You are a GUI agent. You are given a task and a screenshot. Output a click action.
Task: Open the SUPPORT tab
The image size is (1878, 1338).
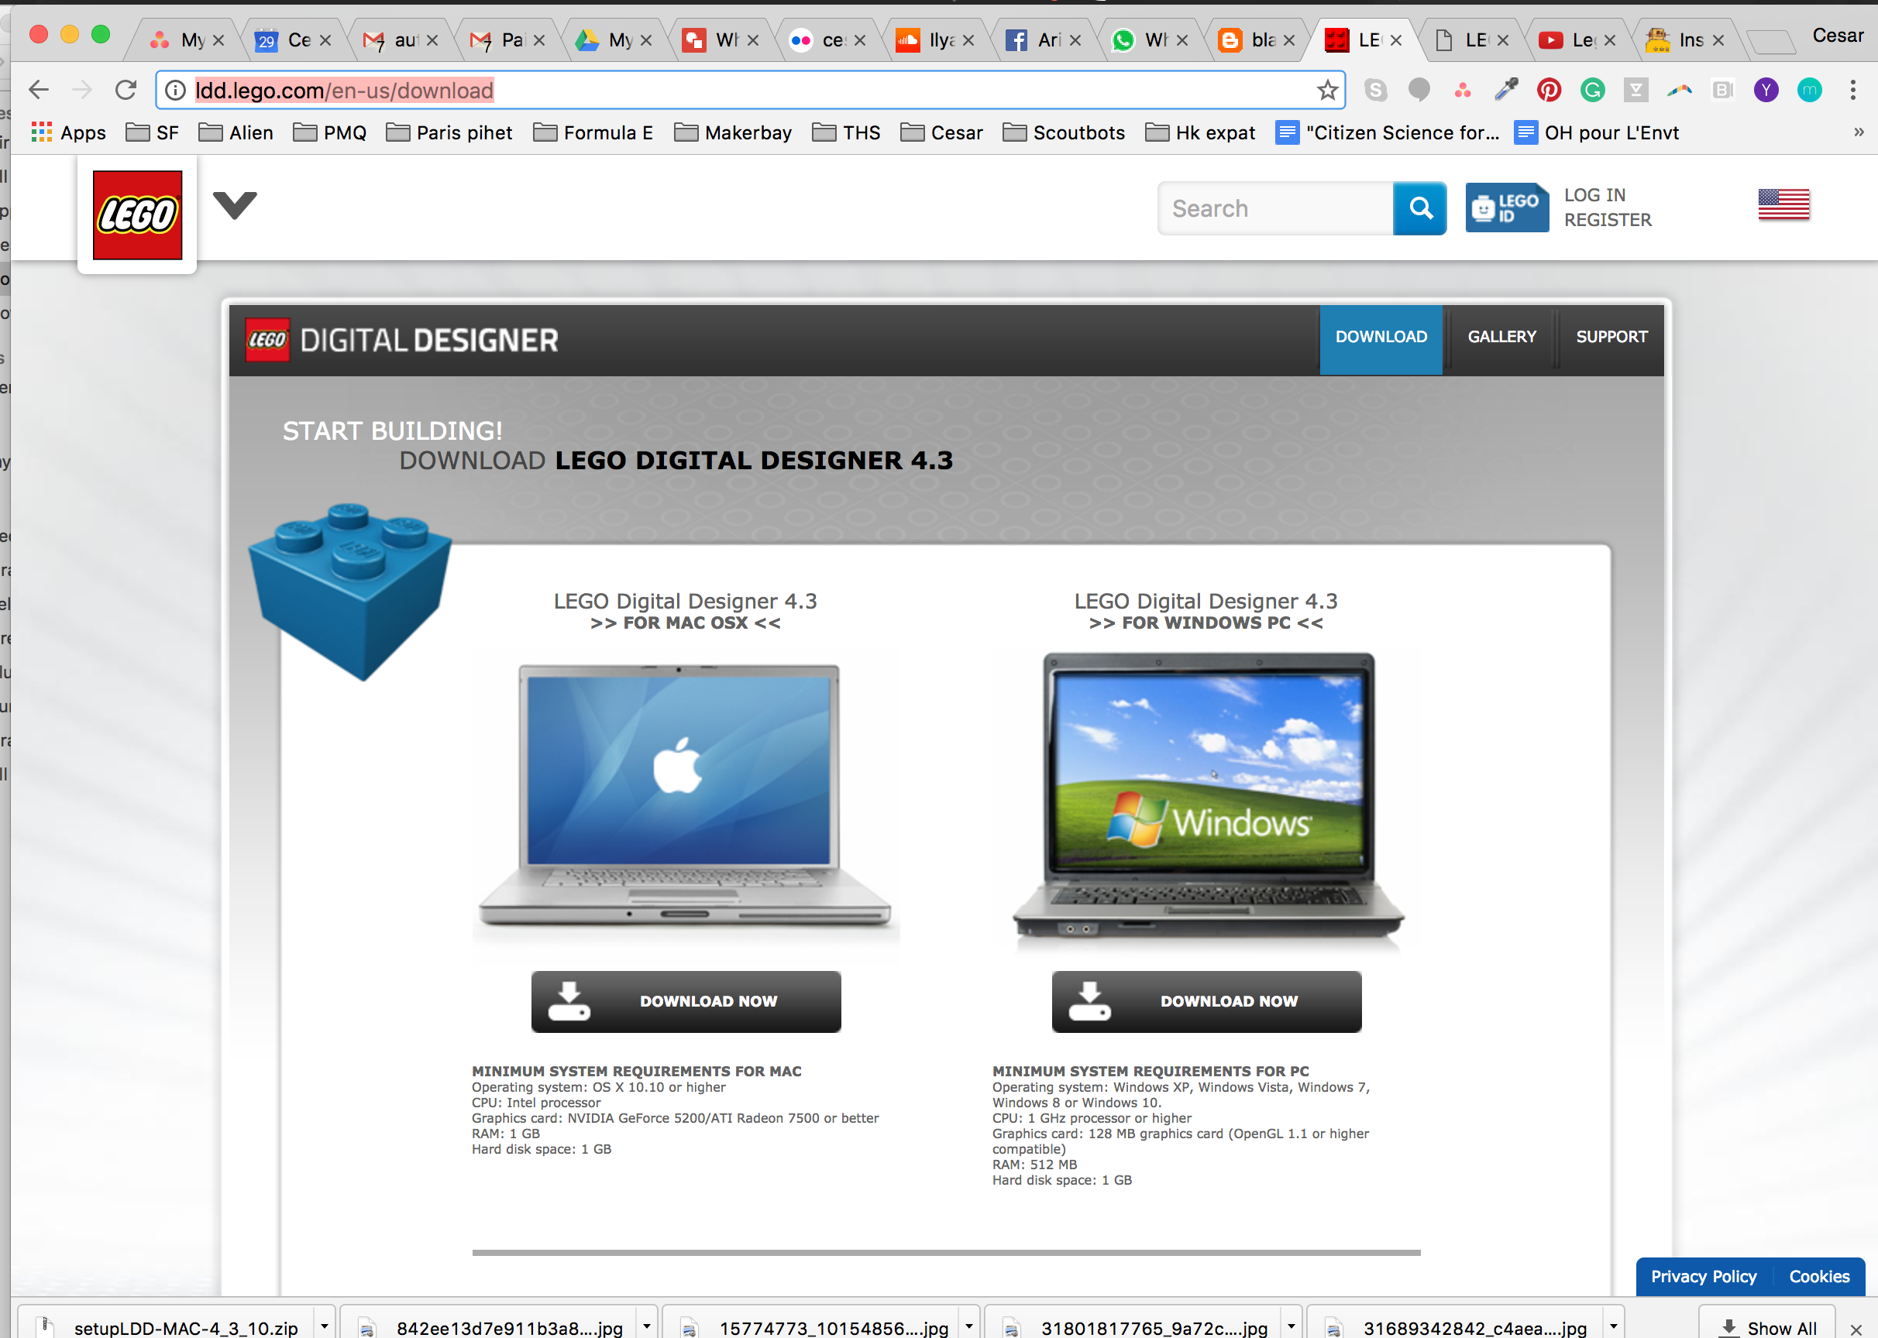(1611, 336)
